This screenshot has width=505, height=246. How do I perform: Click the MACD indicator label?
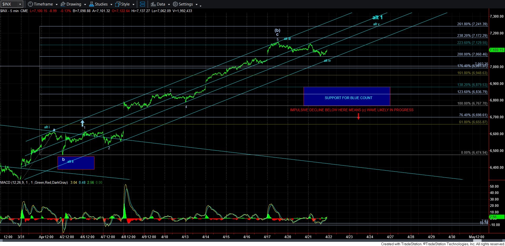pos(34,182)
